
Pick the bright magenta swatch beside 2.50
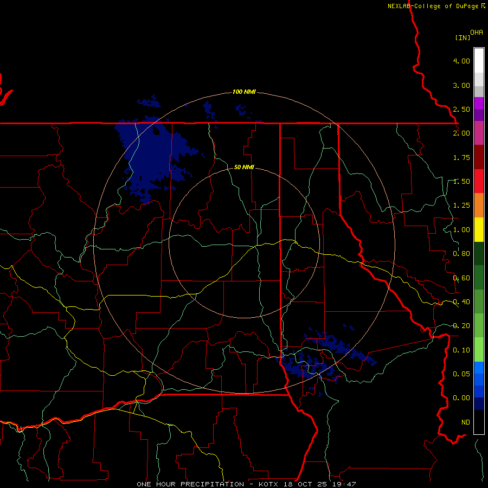point(479,103)
